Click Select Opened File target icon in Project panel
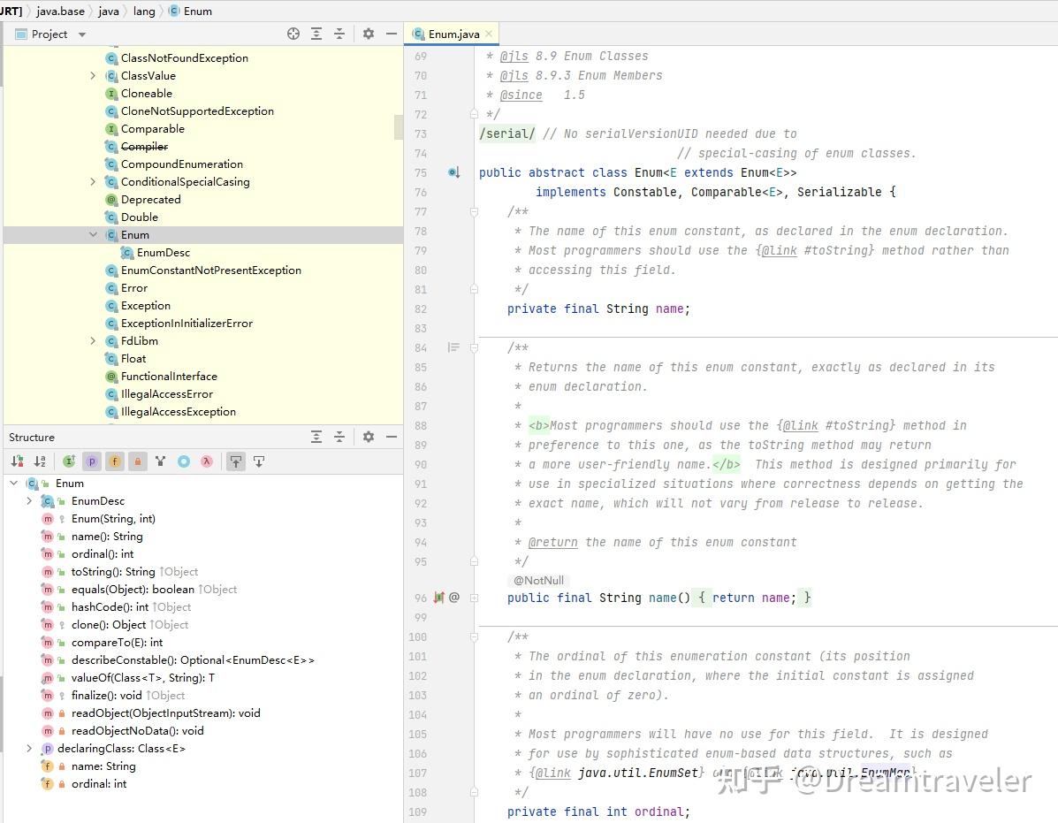This screenshot has width=1058, height=823. click(x=293, y=34)
